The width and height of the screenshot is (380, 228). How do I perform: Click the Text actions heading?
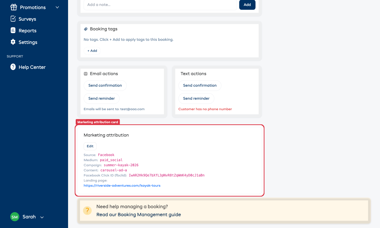click(193, 74)
